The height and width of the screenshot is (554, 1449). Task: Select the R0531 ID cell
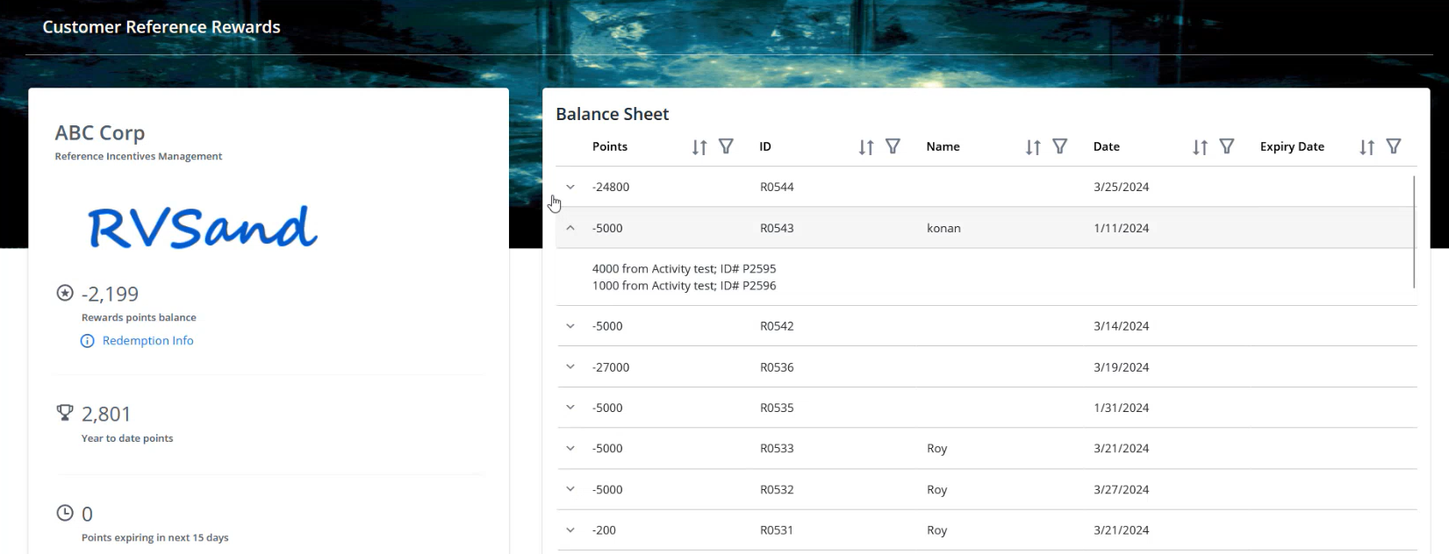point(777,530)
